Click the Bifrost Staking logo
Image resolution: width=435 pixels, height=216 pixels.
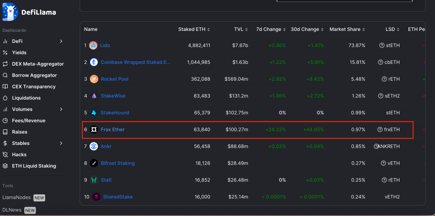click(x=94, y=163)
